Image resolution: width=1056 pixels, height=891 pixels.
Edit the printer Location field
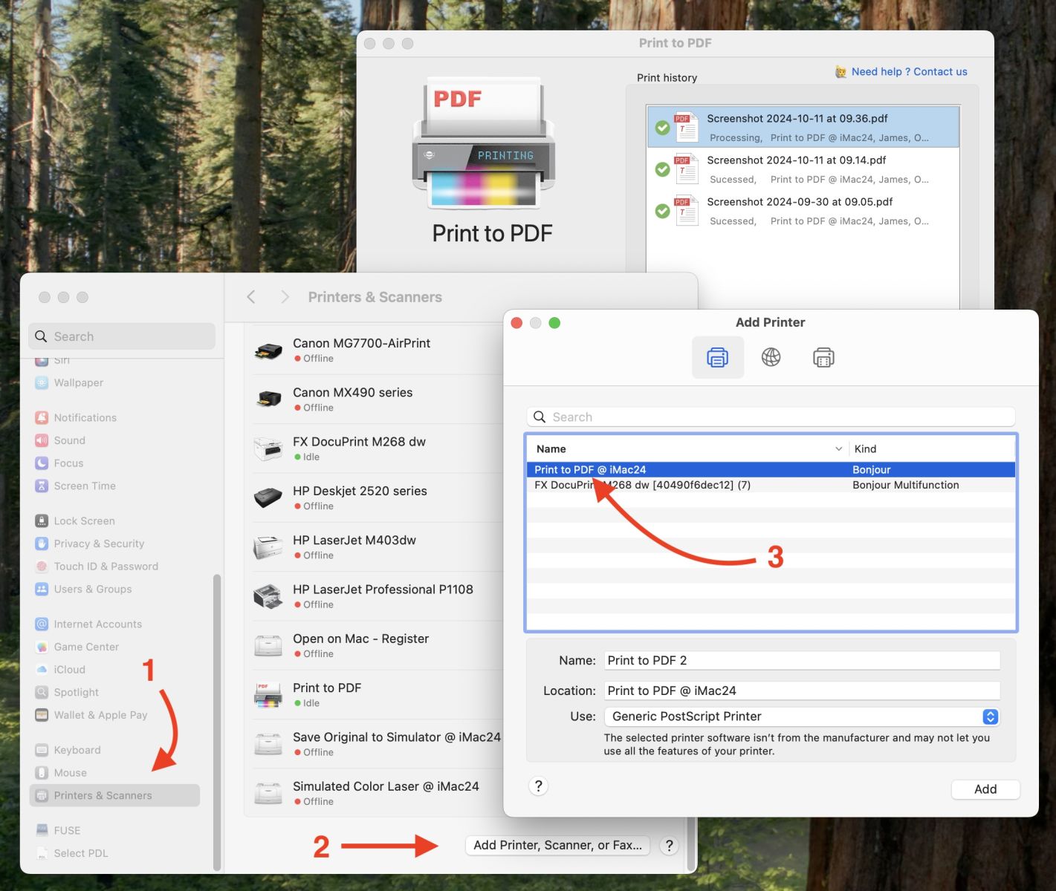pos(802,691)
